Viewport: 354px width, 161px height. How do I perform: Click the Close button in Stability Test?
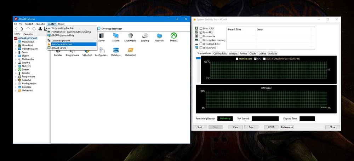pos(332,127)
